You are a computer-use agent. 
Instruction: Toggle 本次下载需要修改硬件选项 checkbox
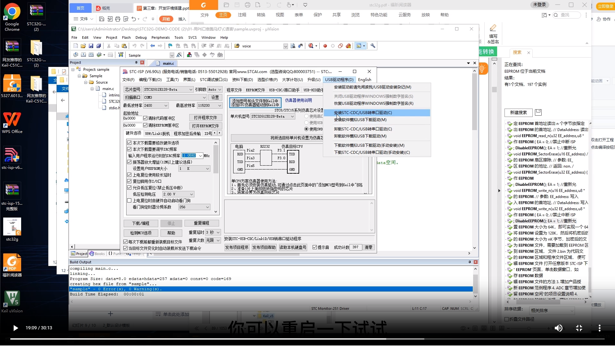coord(129,143)
